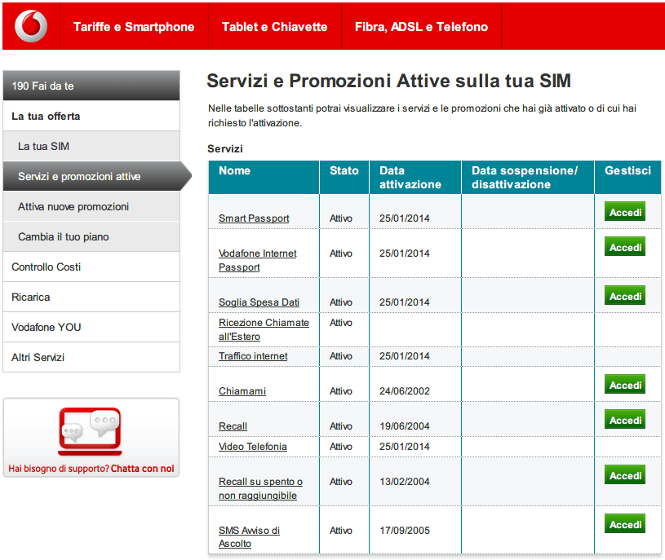Screen dimensions: 665x560
Task: Open Cambia il tuo piano page
Action: coord(91,236)
